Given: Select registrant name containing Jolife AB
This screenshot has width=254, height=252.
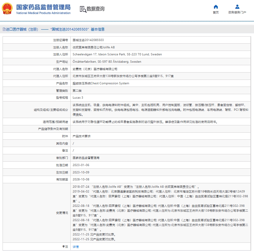Looking at the screenshot, I should [x=94, y=47].
